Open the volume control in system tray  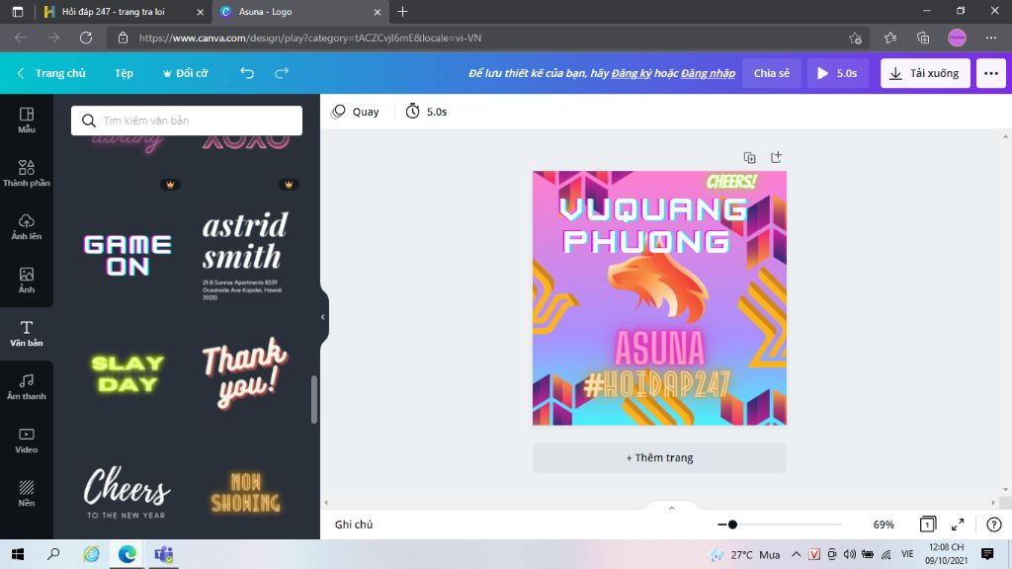(x=849, y=554)
